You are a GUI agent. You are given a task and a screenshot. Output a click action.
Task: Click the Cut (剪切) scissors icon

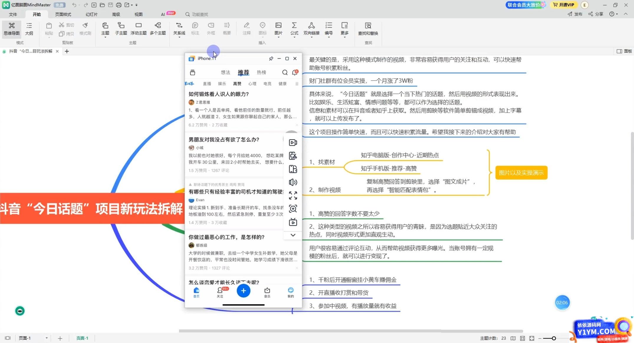click(x=61, y=25)
